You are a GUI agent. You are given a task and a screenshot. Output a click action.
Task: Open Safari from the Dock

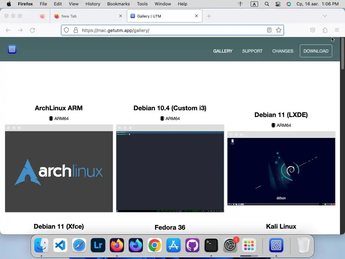pyautogui.click(x=79, y=245)
